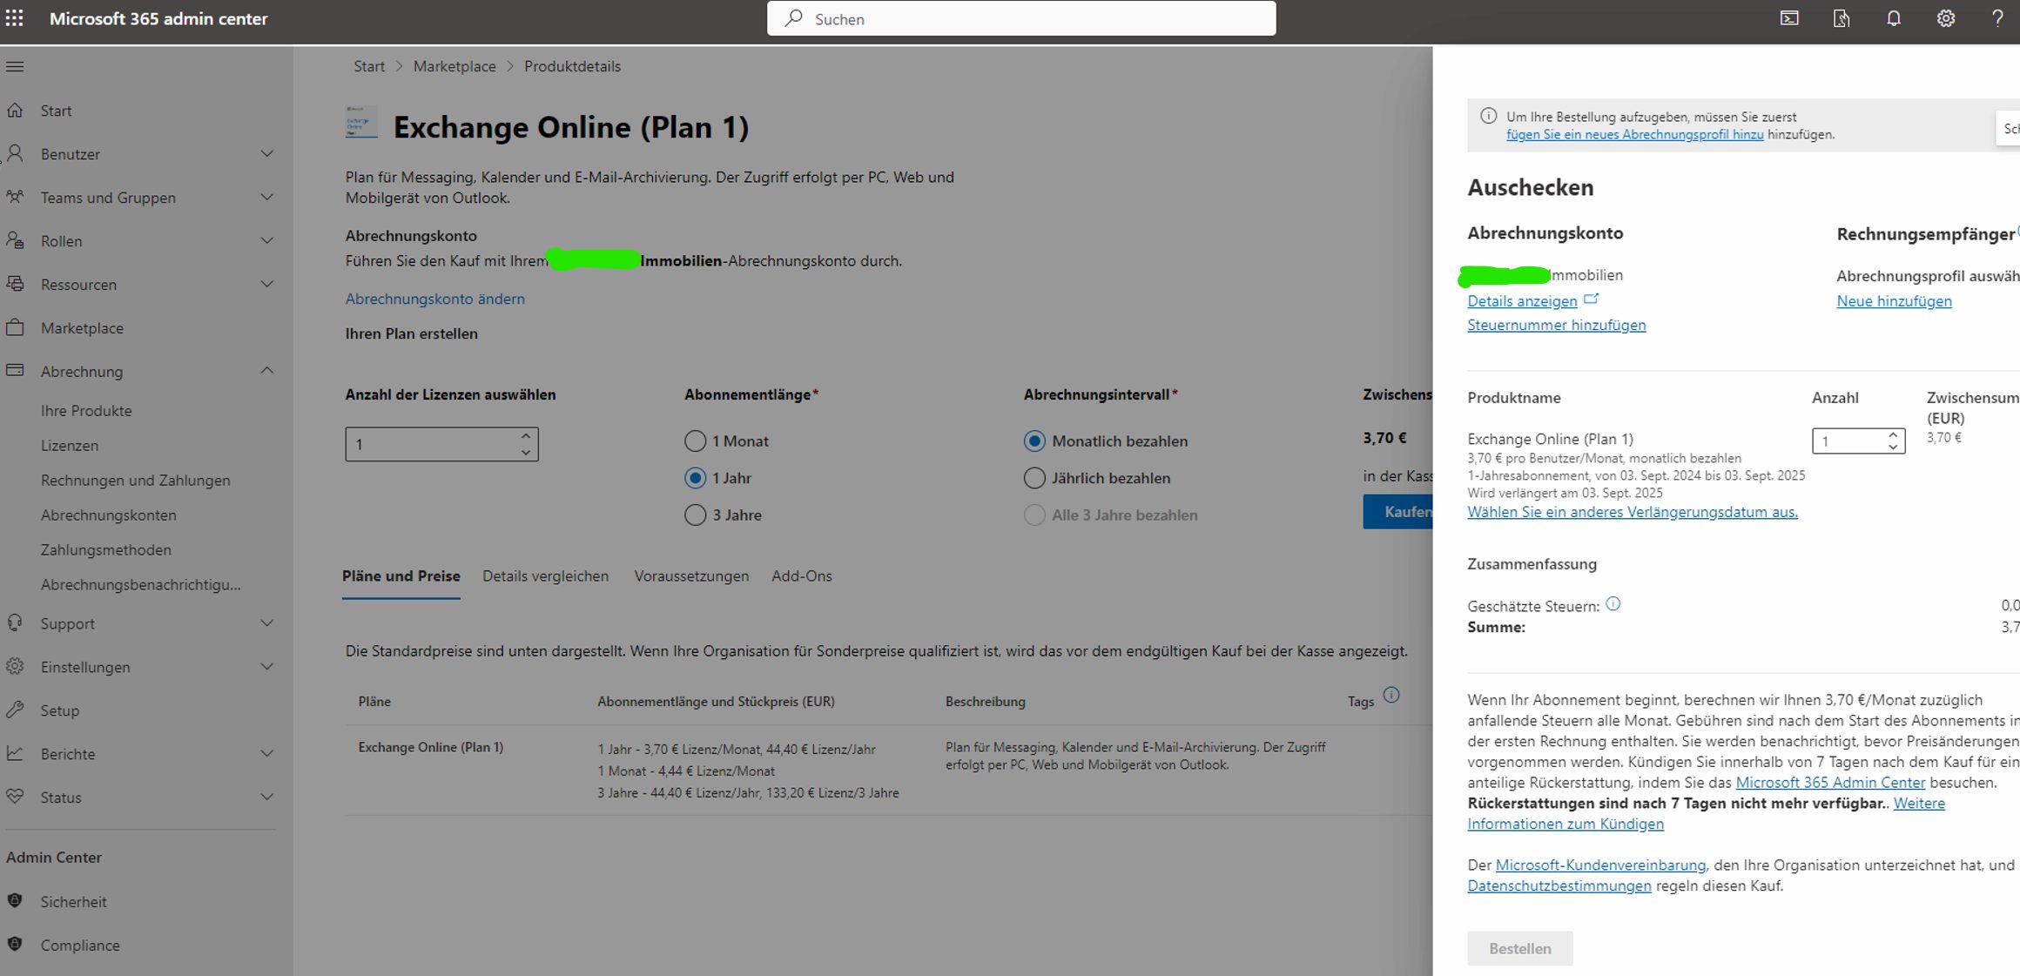Click the Start home icon in sidebar
The height and width of the screenshot is (976, 2020).
(15, 111)
